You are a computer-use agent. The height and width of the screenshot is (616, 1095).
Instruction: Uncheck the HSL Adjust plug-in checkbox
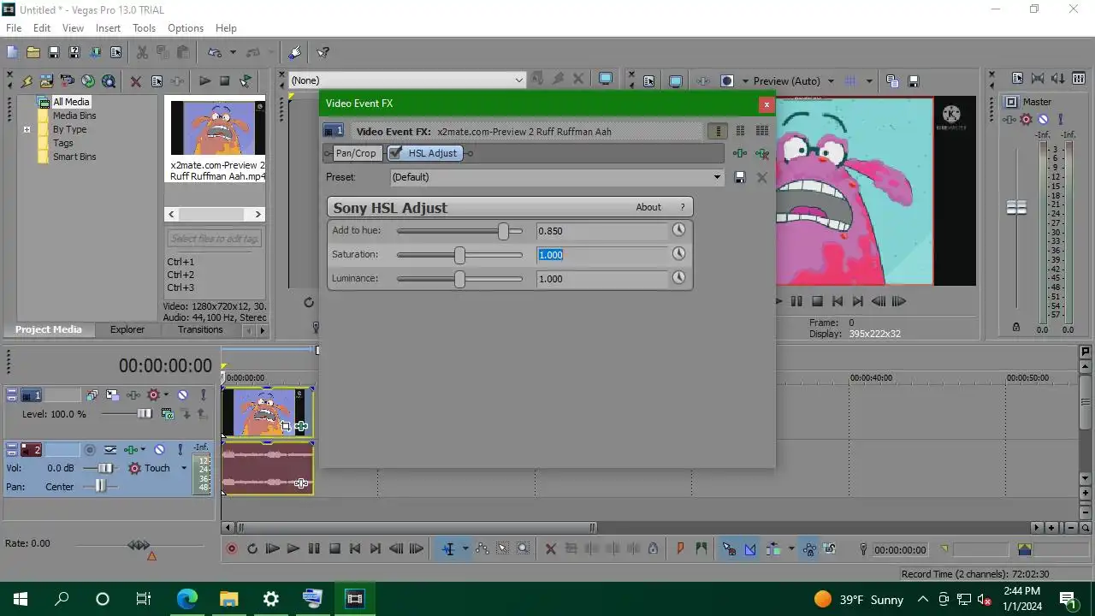coord(395,153)
